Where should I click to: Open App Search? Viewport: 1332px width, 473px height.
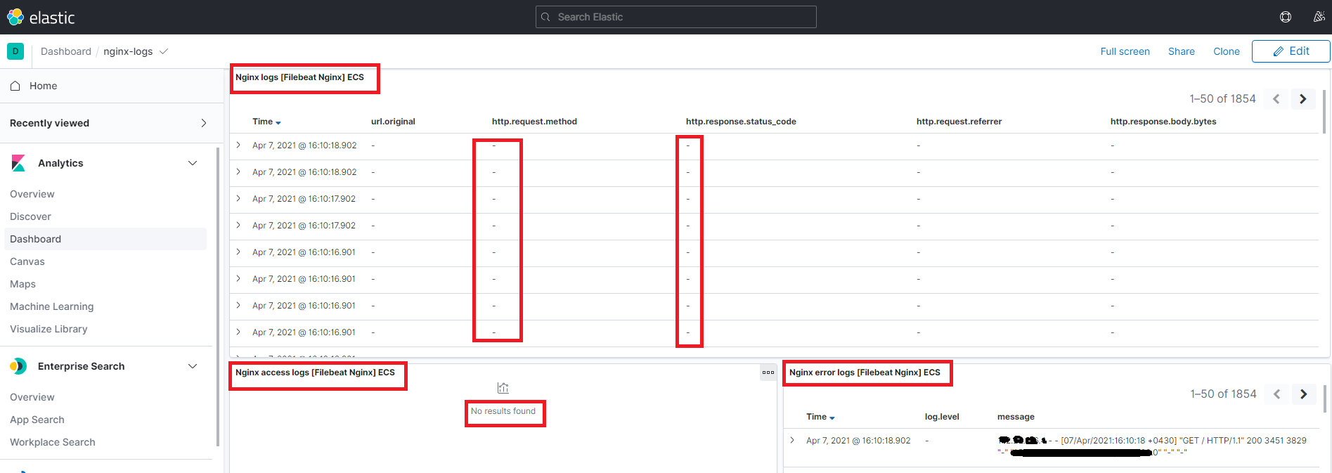point(37,420)
